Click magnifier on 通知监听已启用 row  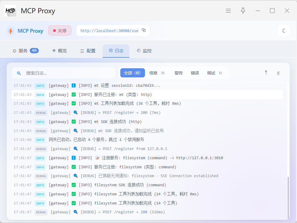pyautogui.click(x=76, y=131)
